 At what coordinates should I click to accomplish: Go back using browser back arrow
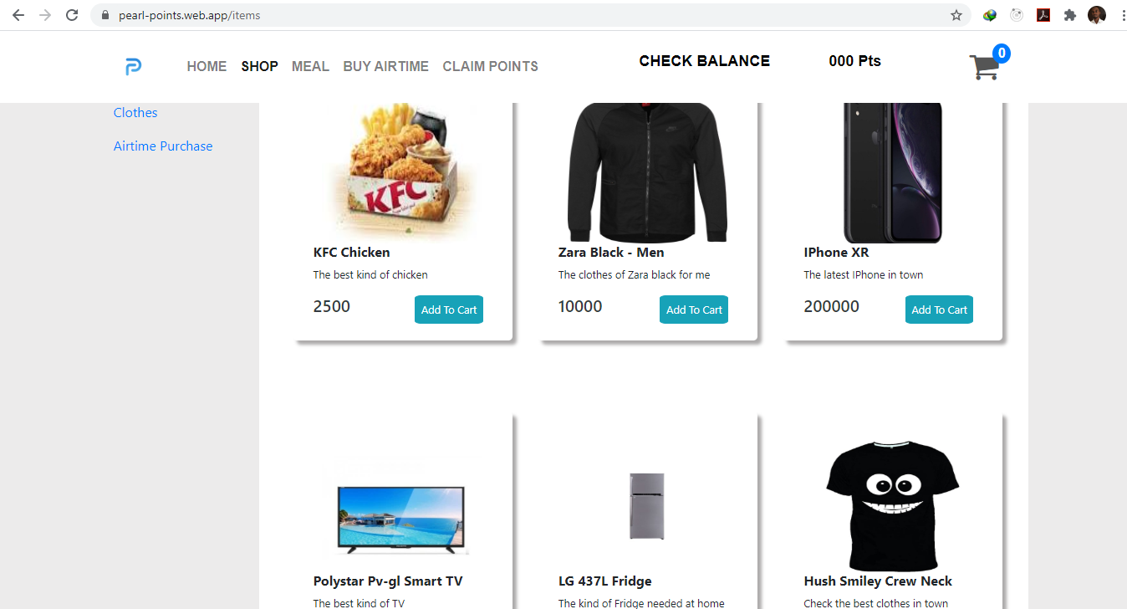click(x=18, y=15)
